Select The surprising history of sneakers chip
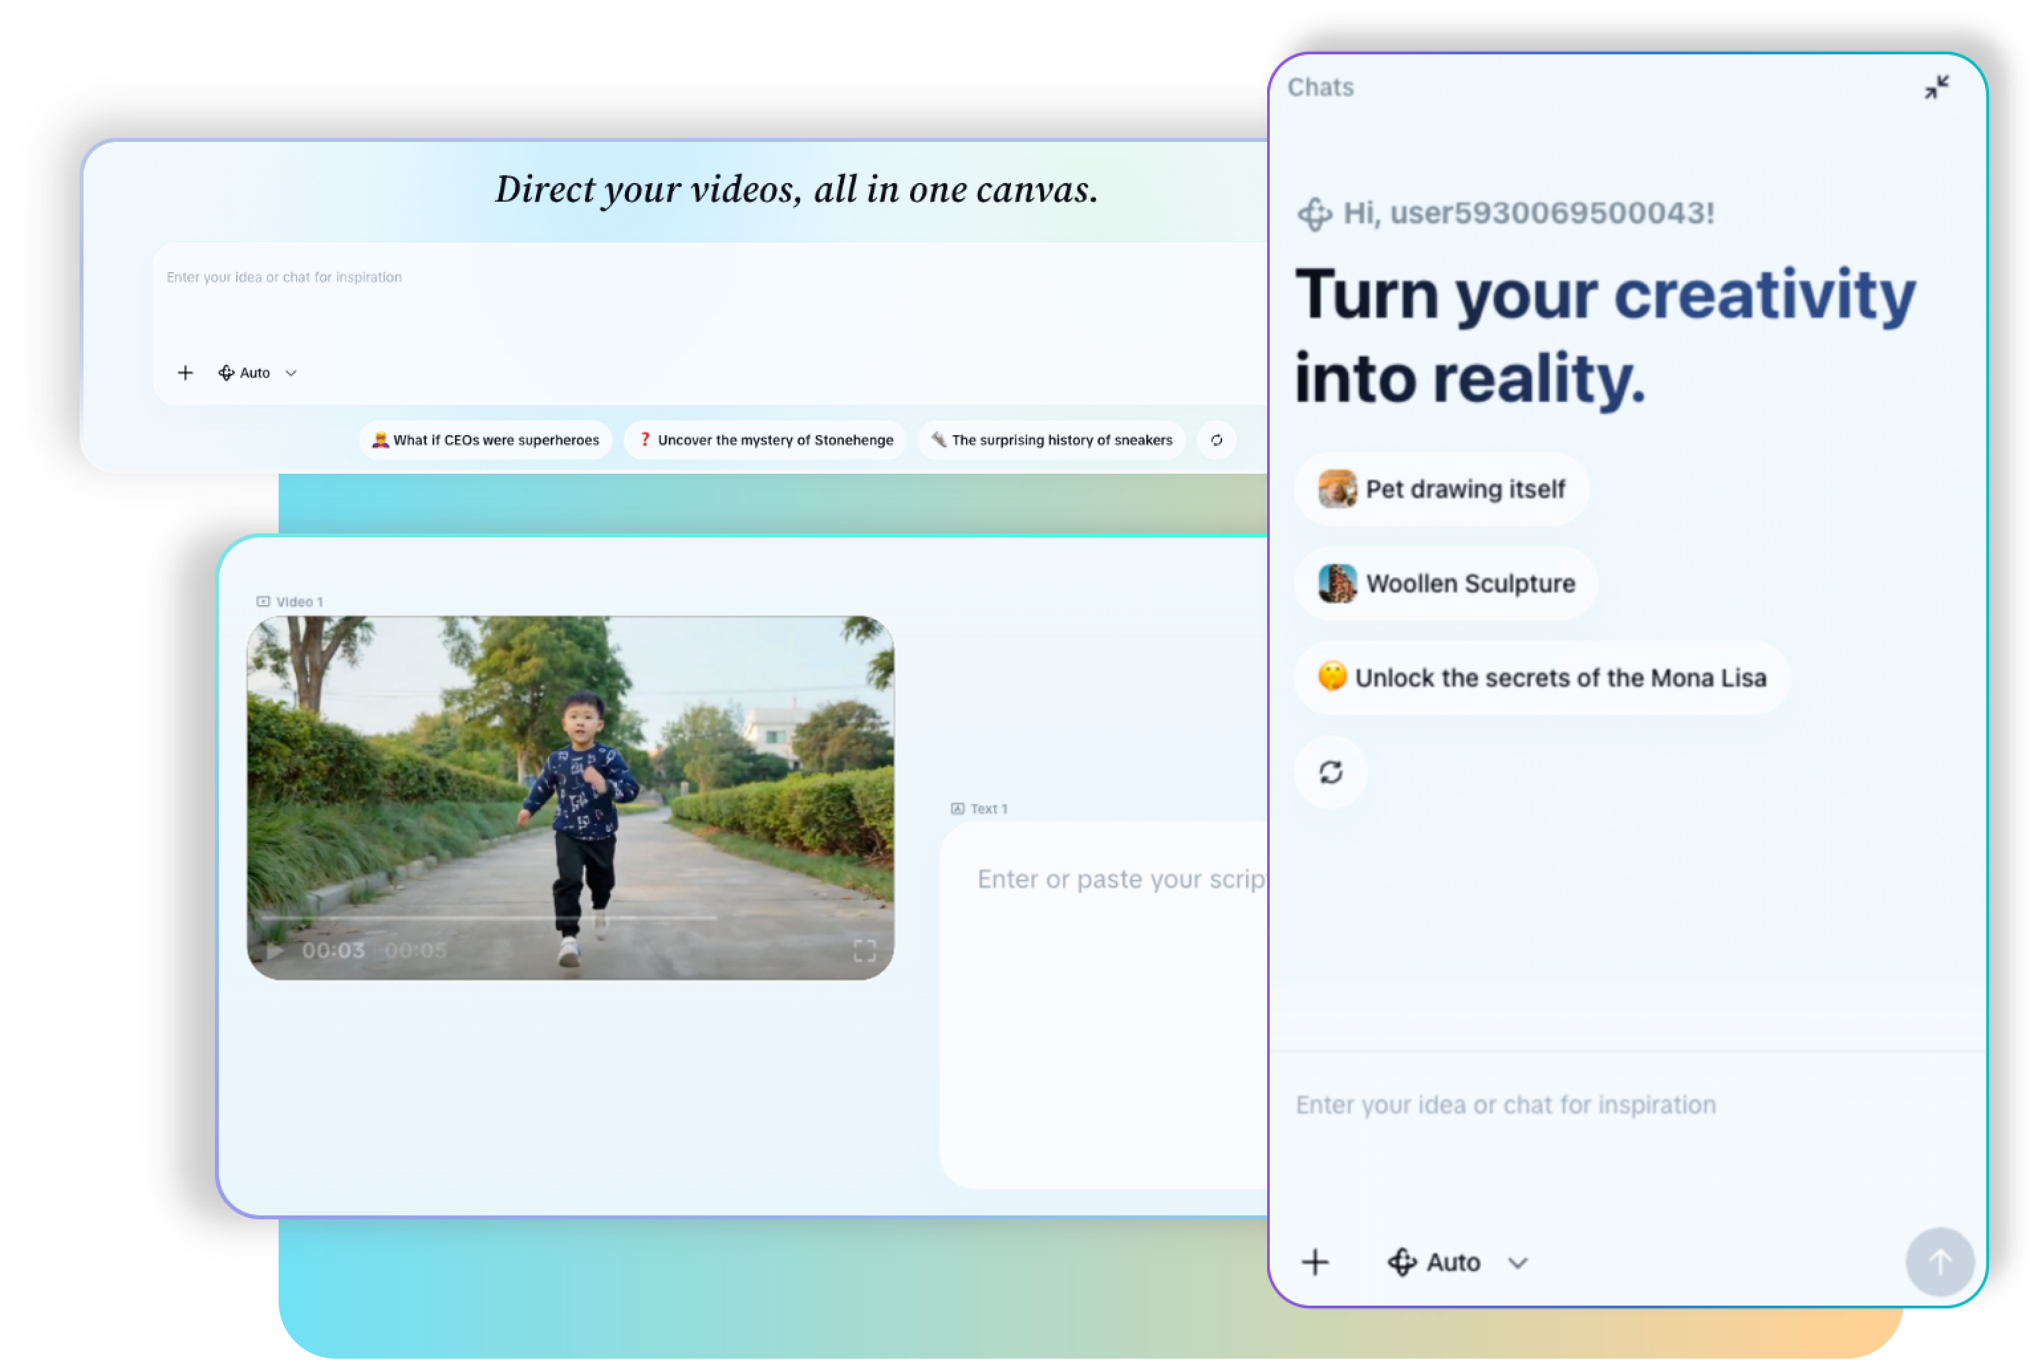 coord(1051,440)
